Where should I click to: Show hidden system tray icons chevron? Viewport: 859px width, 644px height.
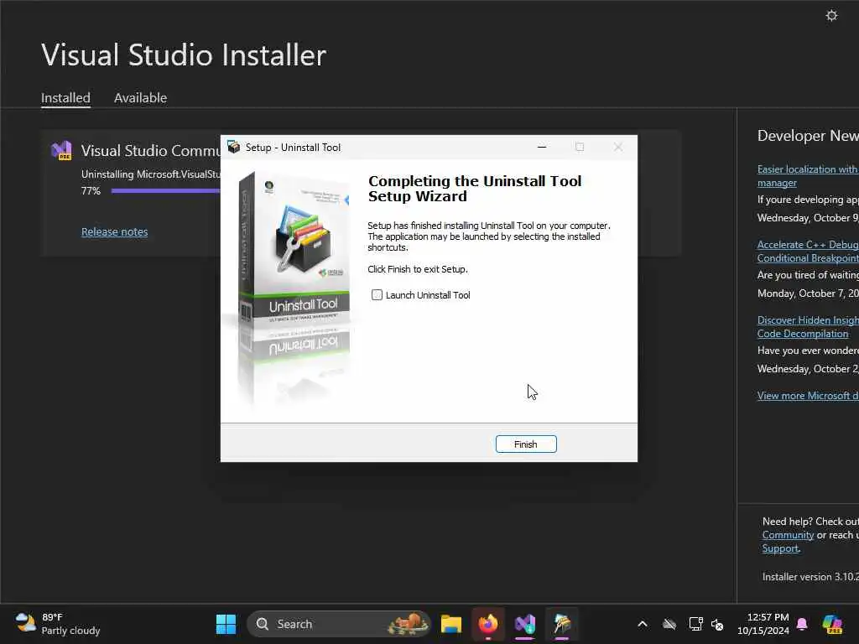(643, 624)
